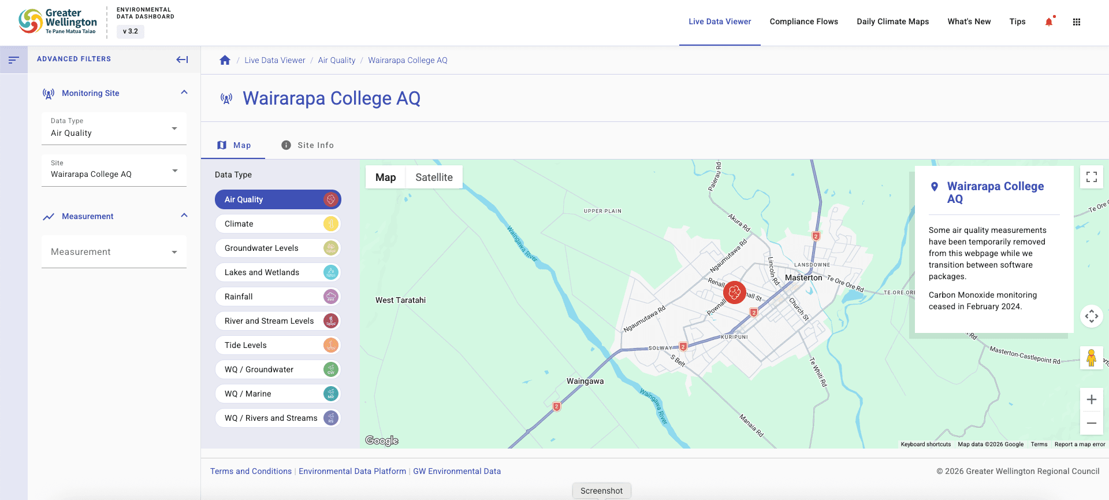The height and width of the screenshot is (500, 1109).
Task: Click the Screenshot button
Action: tap(601, 491)
